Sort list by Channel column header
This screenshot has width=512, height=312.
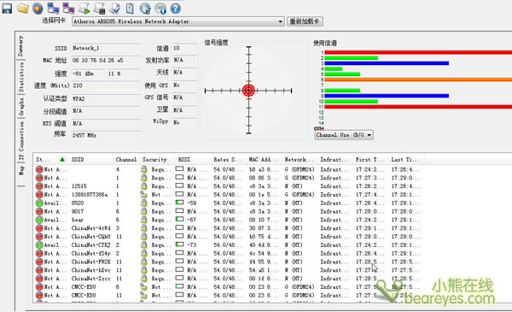click(x=126, y=160)
